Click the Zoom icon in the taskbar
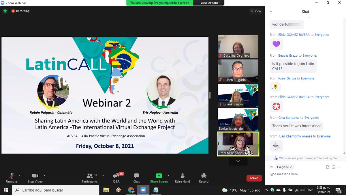 [x=143, y=190]
